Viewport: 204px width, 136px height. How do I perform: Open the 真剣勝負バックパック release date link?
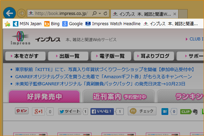[100, 84]
